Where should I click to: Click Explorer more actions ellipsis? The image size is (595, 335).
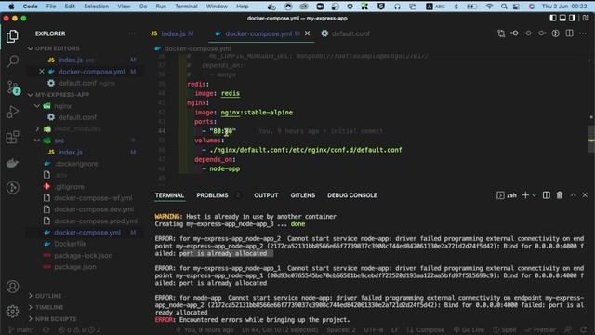(x=132, y=33)
